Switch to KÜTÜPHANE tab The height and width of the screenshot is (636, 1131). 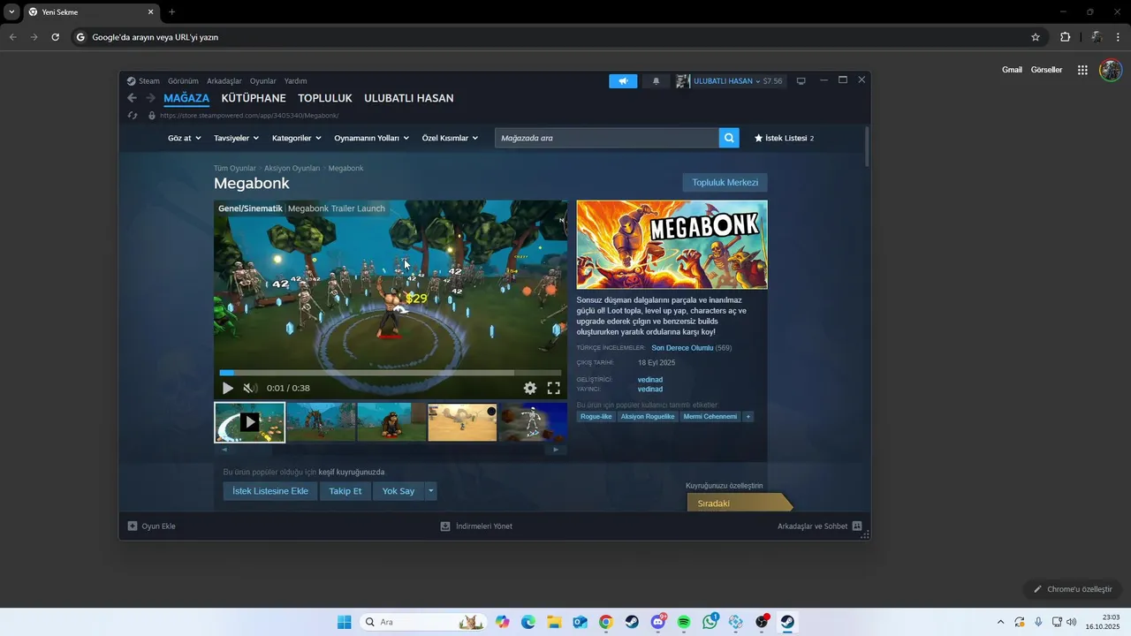pyautogui.click(x=254, y=98)
